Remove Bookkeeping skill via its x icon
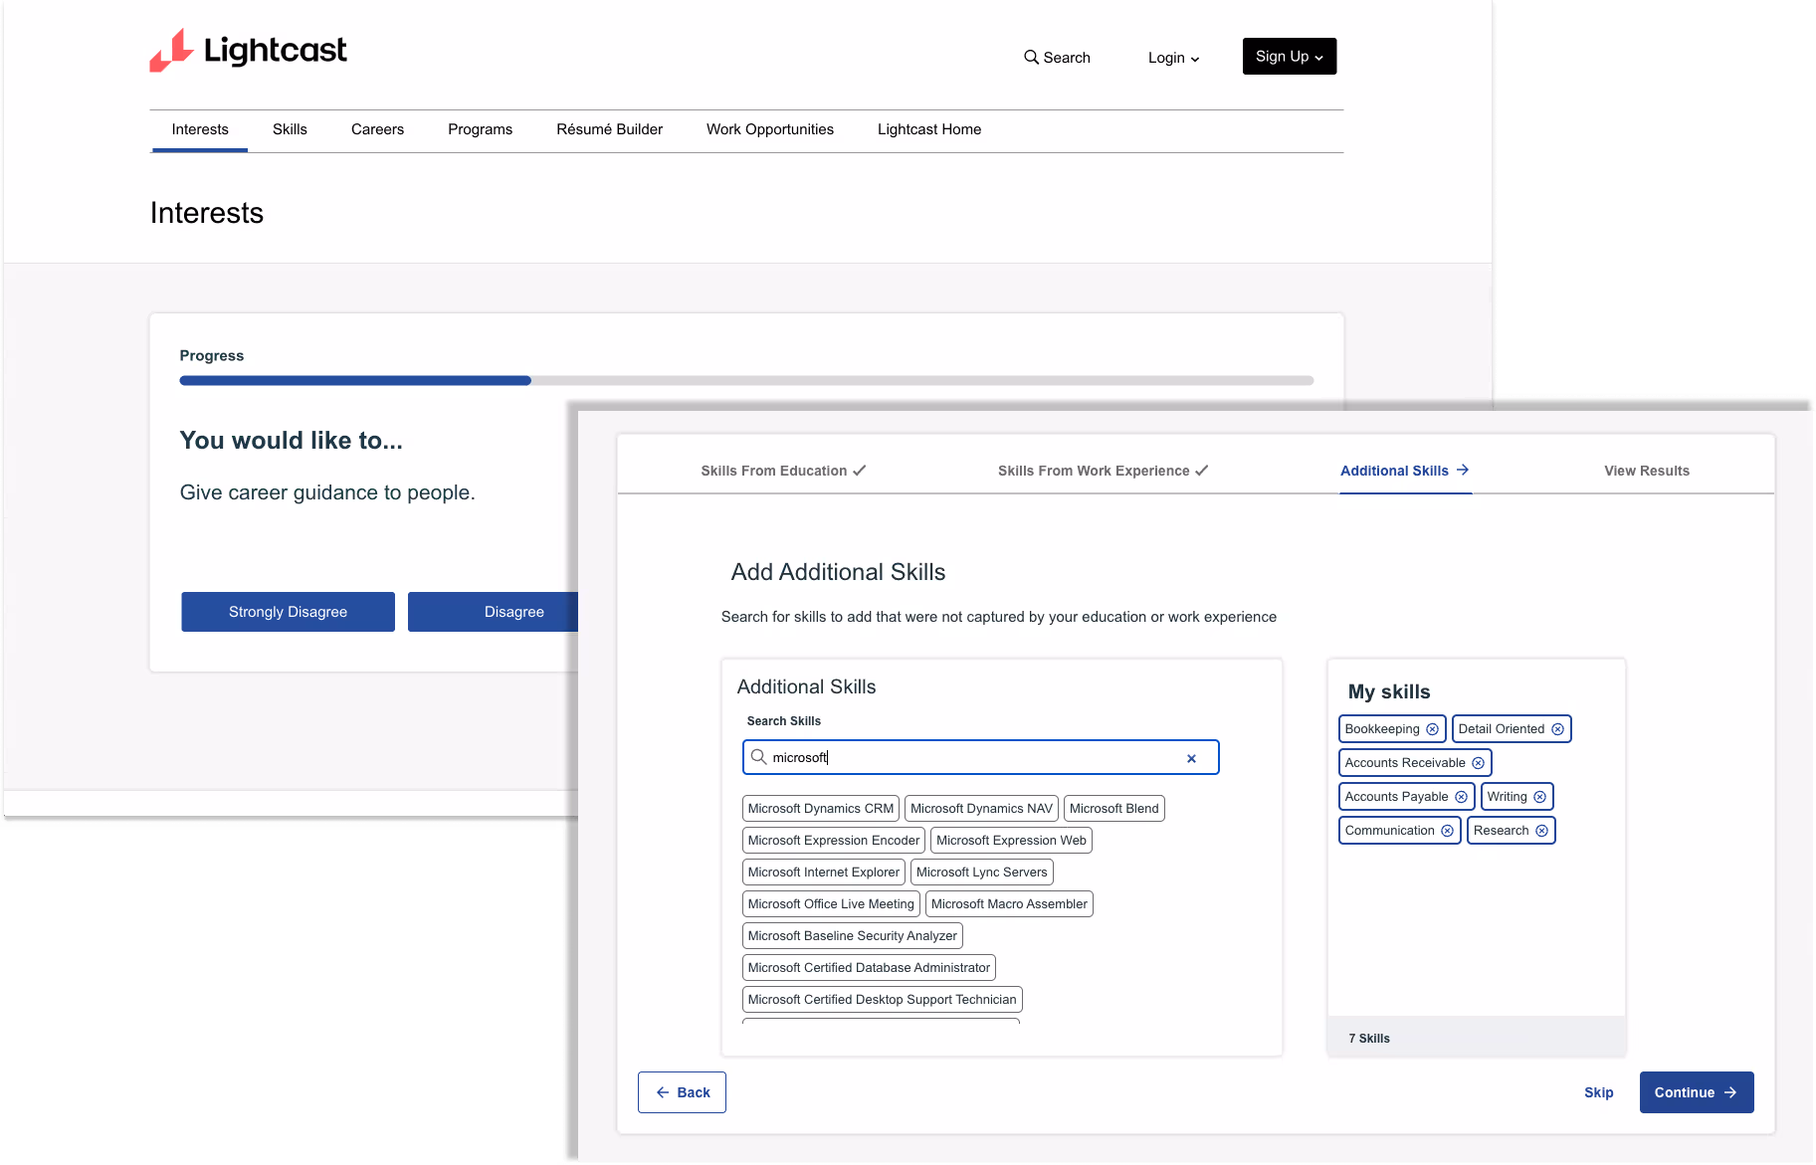This screenshot has width=1816, height=1165. [x=1432, y=729]
